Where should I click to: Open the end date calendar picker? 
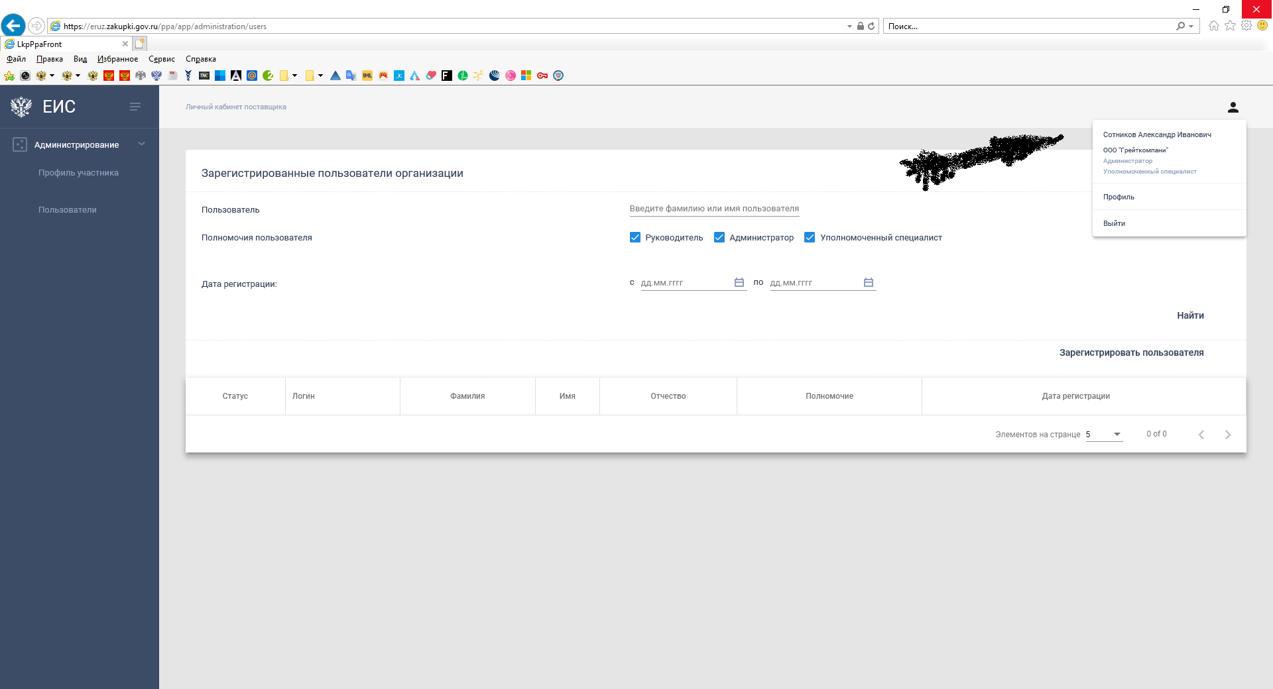coord(868,283)
